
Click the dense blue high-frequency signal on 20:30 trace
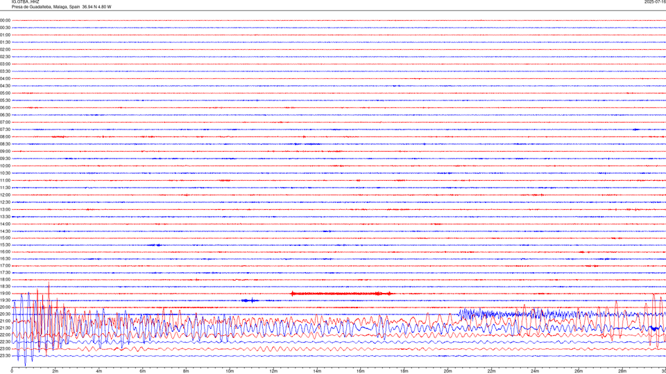point(561,314)
